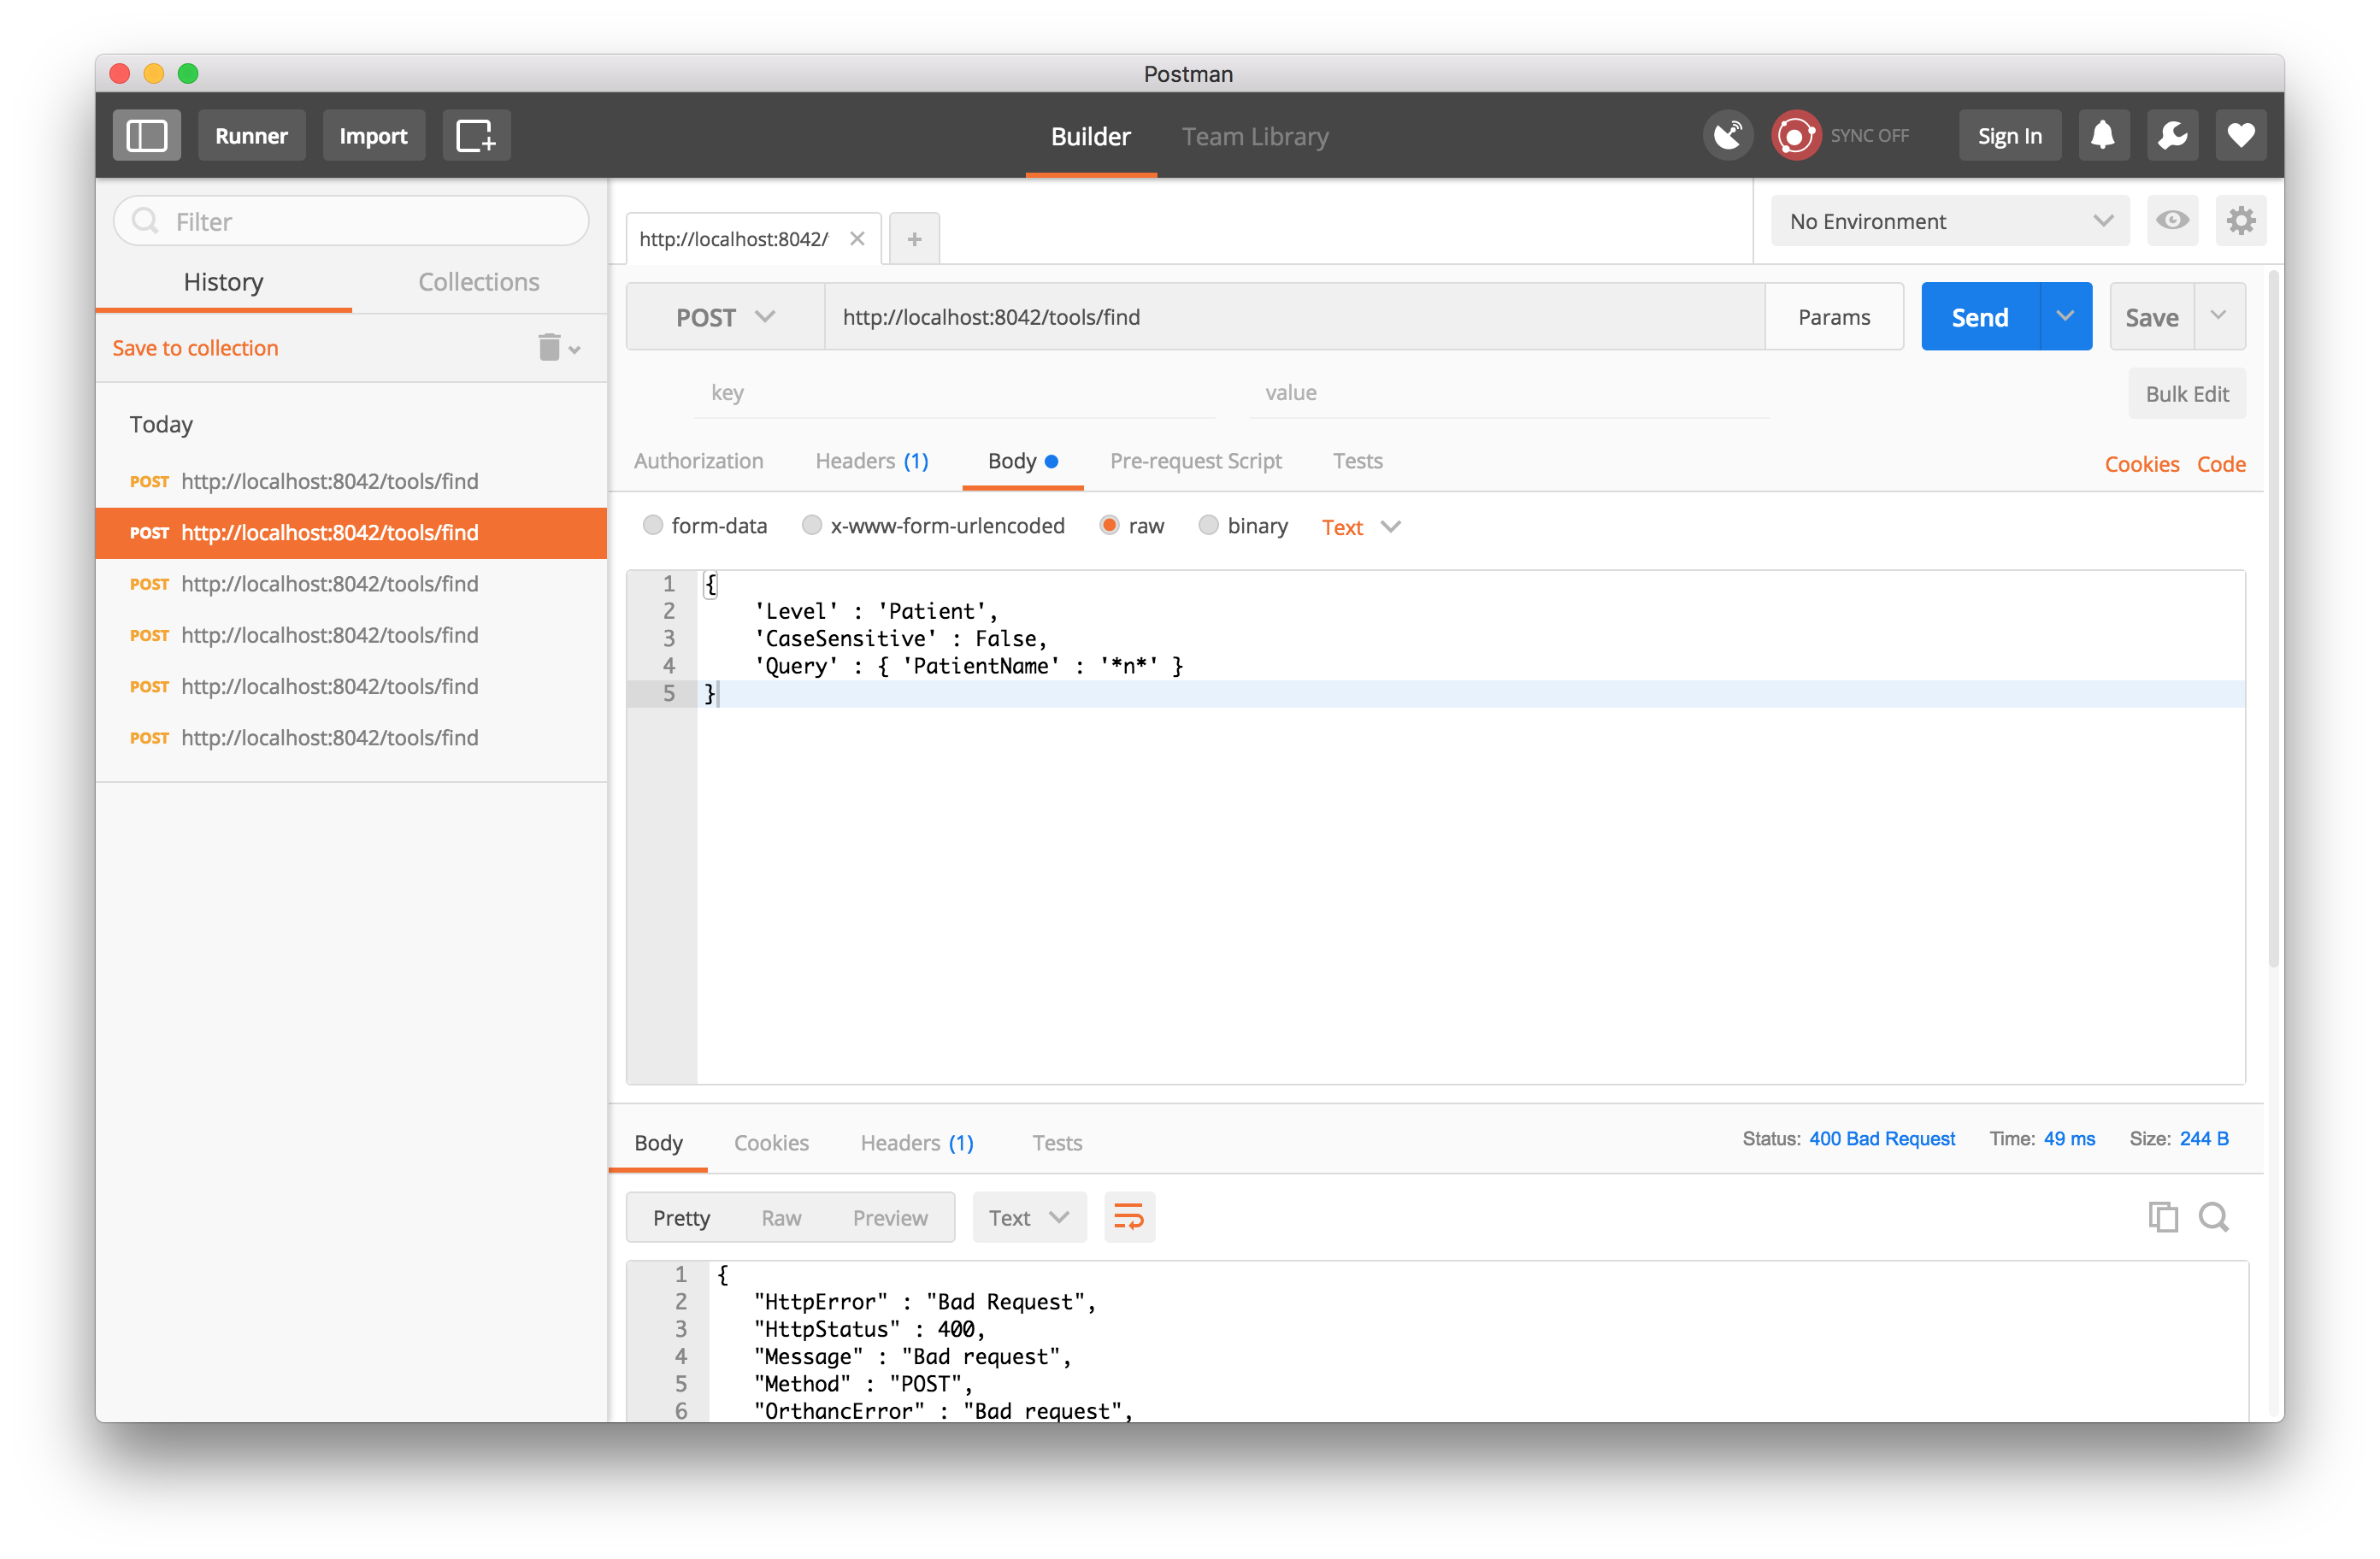Switch response view to Raw
This screenshot has width=2380, height=1559.
point(781,1217)
